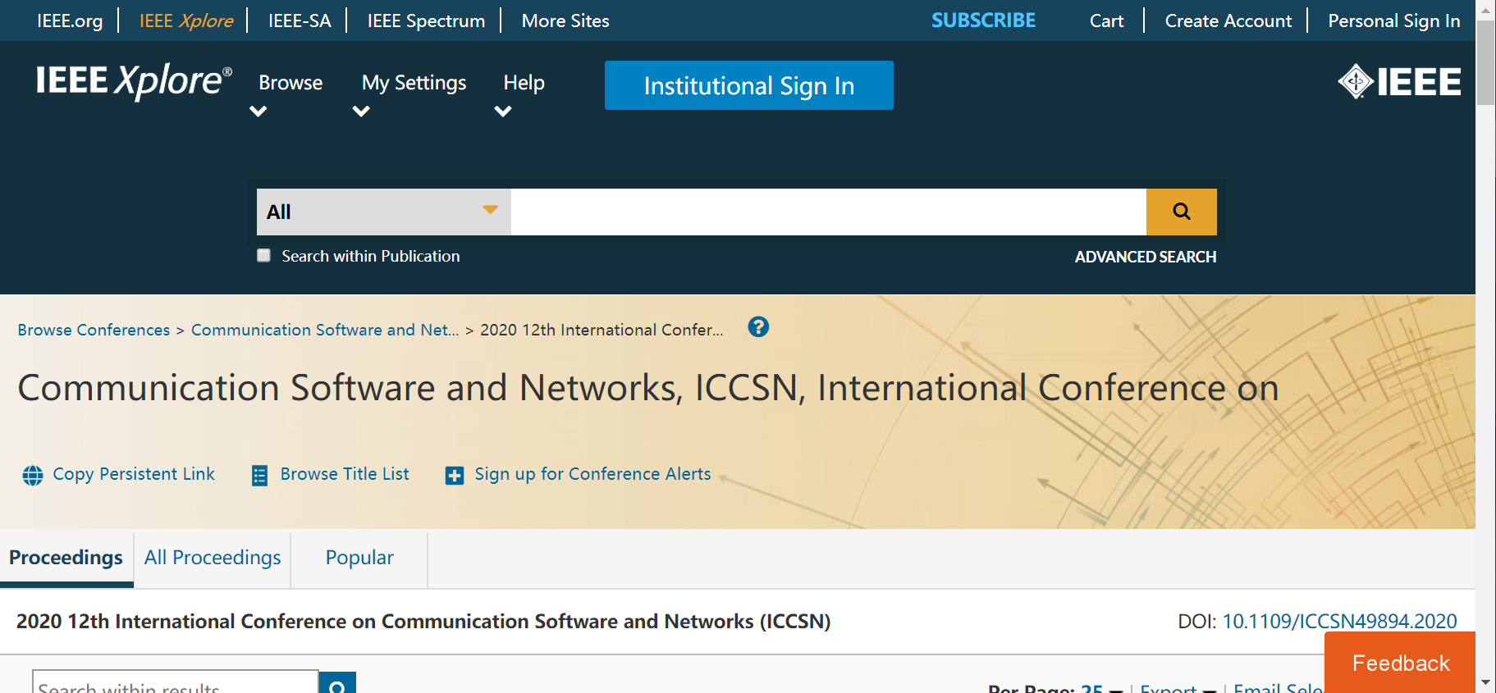The height and width of the screenshot is (693, 1496).
Task: Open the Cart link
Action: (1106, 21)
